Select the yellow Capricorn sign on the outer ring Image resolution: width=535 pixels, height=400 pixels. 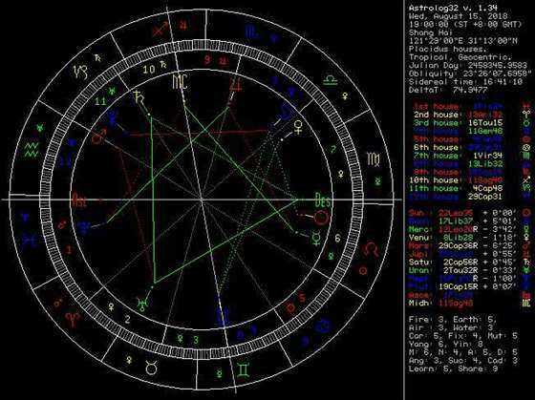pos(81,72)
